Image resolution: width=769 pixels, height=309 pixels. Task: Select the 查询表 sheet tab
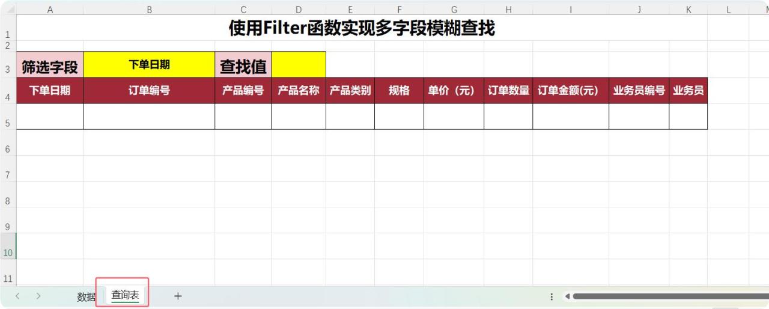pyautogui.click(x=125, y=295)
